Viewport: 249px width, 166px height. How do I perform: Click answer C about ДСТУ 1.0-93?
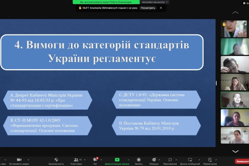click(x=156, y=100)
